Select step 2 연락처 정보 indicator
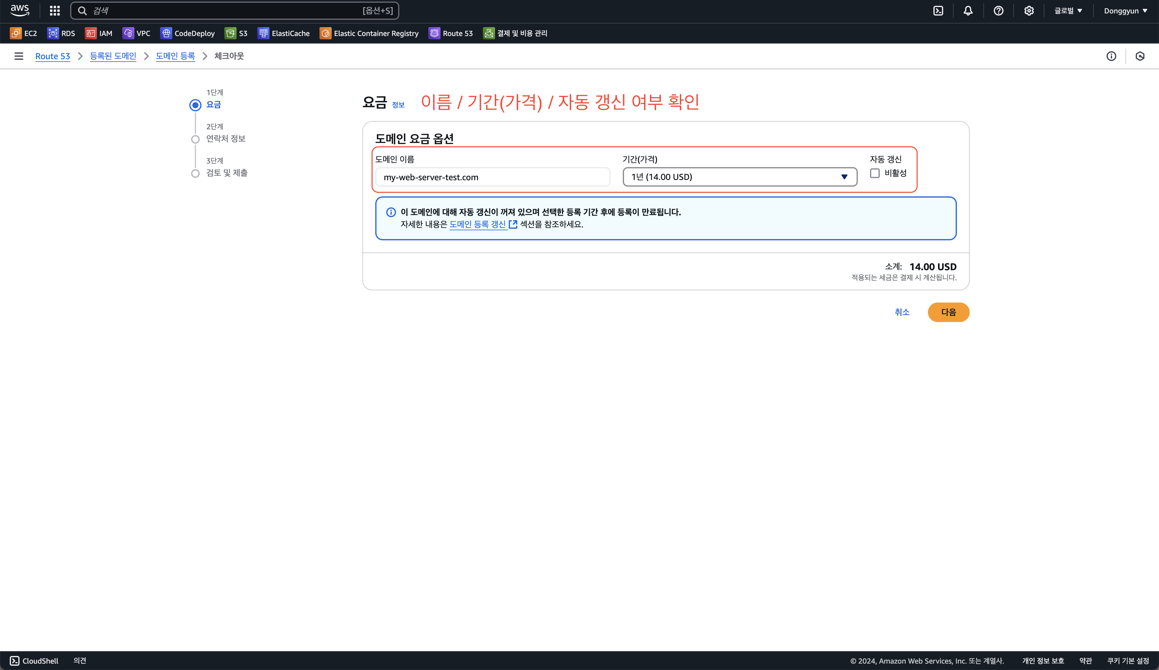Screen dimensions: 1159x670 [x=195, y=139]
